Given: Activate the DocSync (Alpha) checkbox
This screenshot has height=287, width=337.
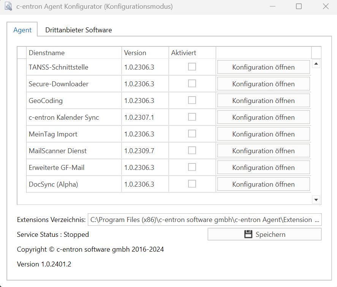Looking at the screenshot, I should coord(192,184).
